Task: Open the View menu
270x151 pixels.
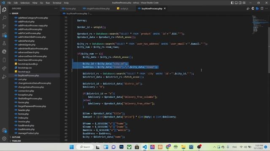Action: (35, 3)
